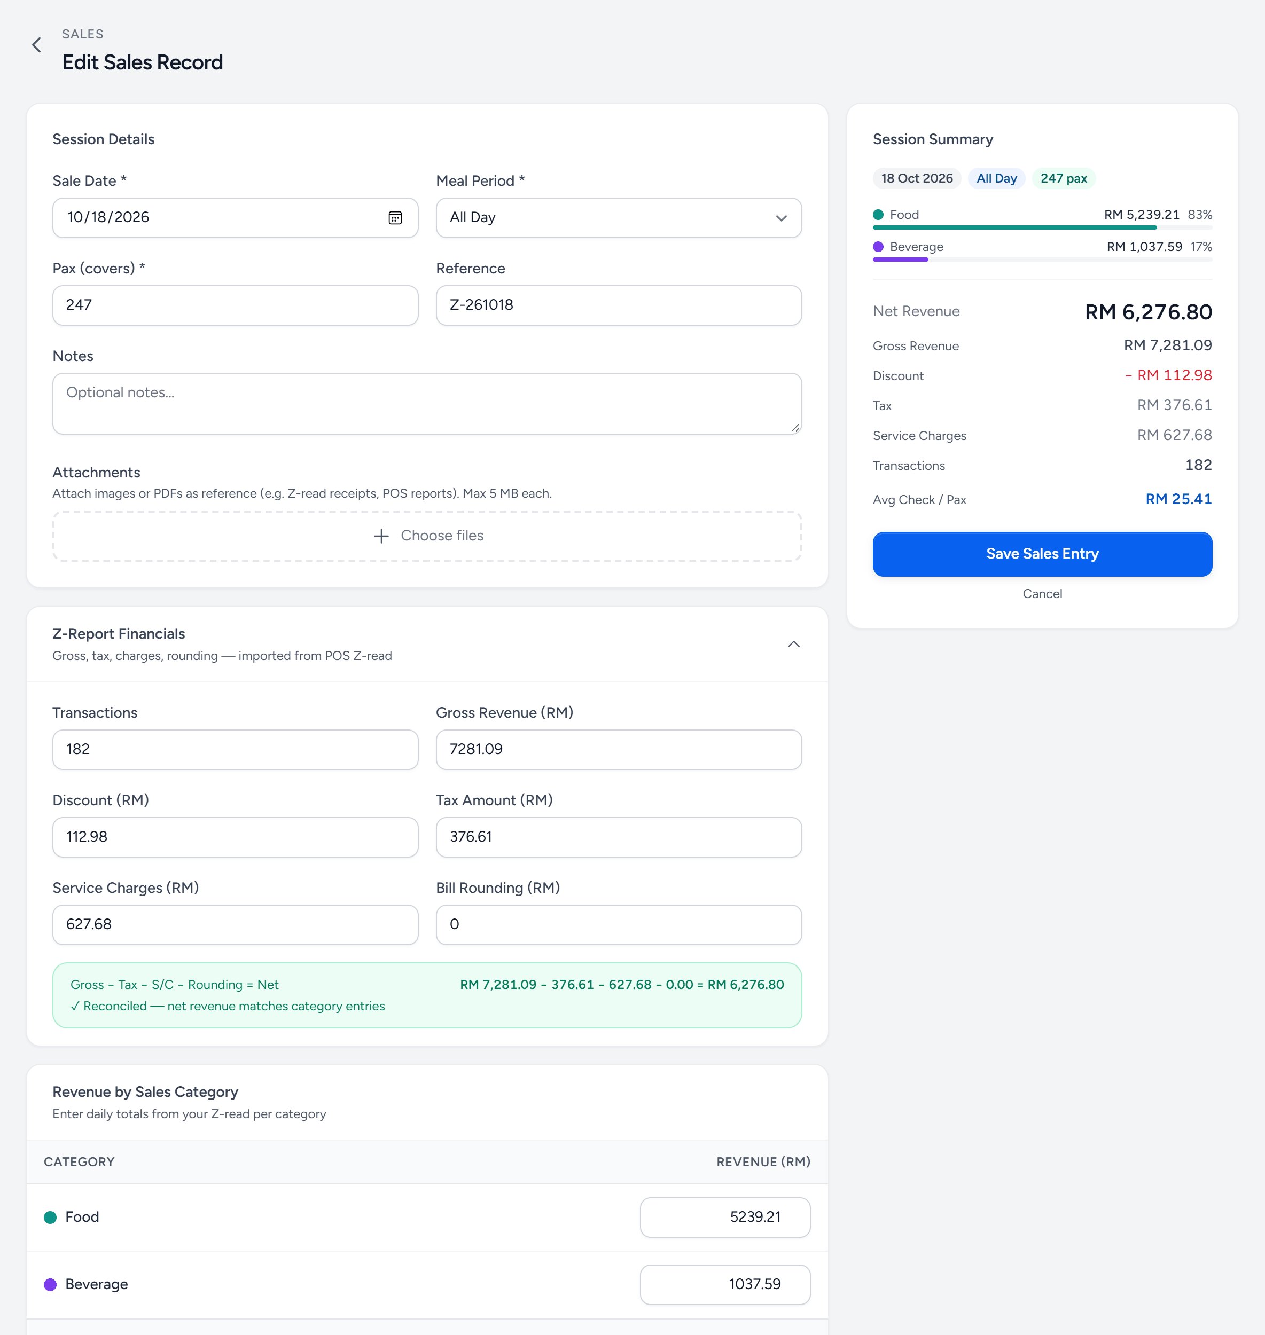Click into the Notes text area
1265x1335 pixels.
click(x=427, y=404)
